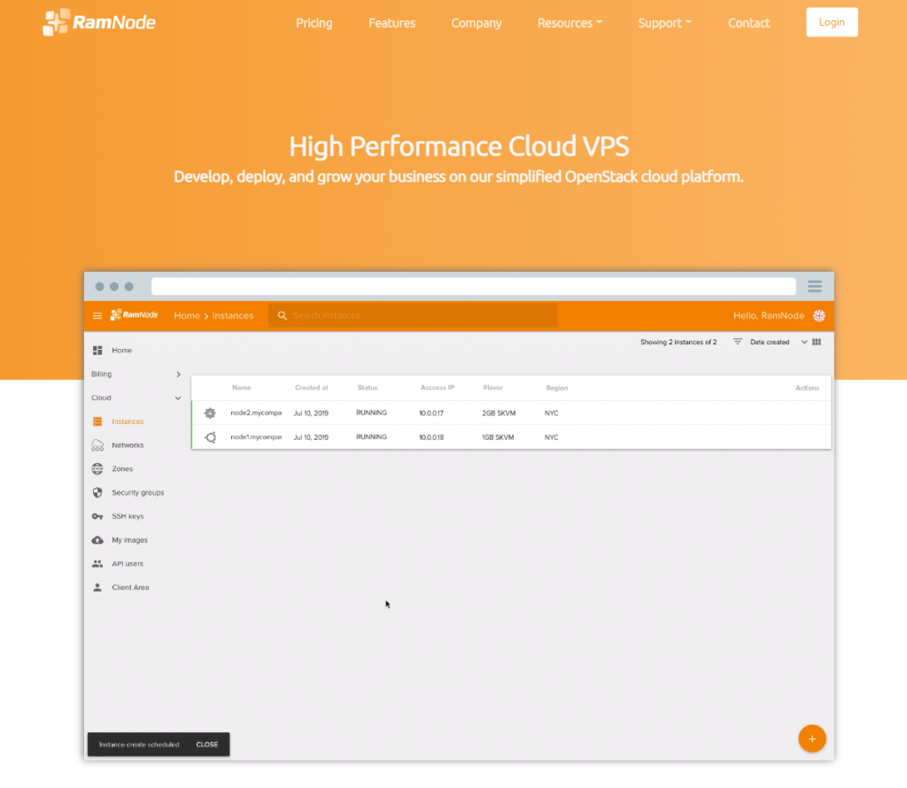Open the node2.mycompa instance name
This screenshot has width=907, height=788.
[x=256, y=413]
